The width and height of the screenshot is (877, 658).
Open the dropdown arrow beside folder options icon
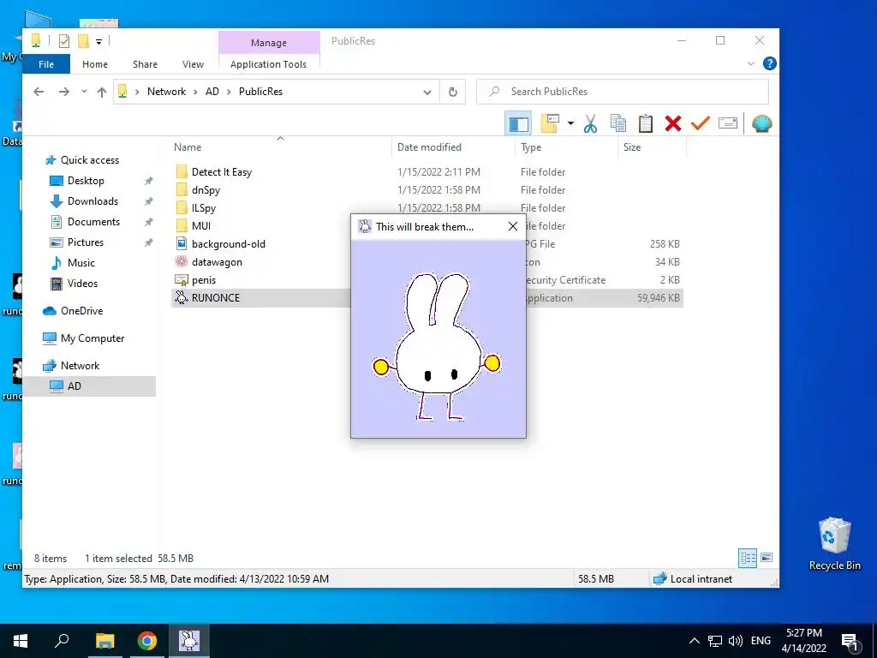click(x=570, y=123)
